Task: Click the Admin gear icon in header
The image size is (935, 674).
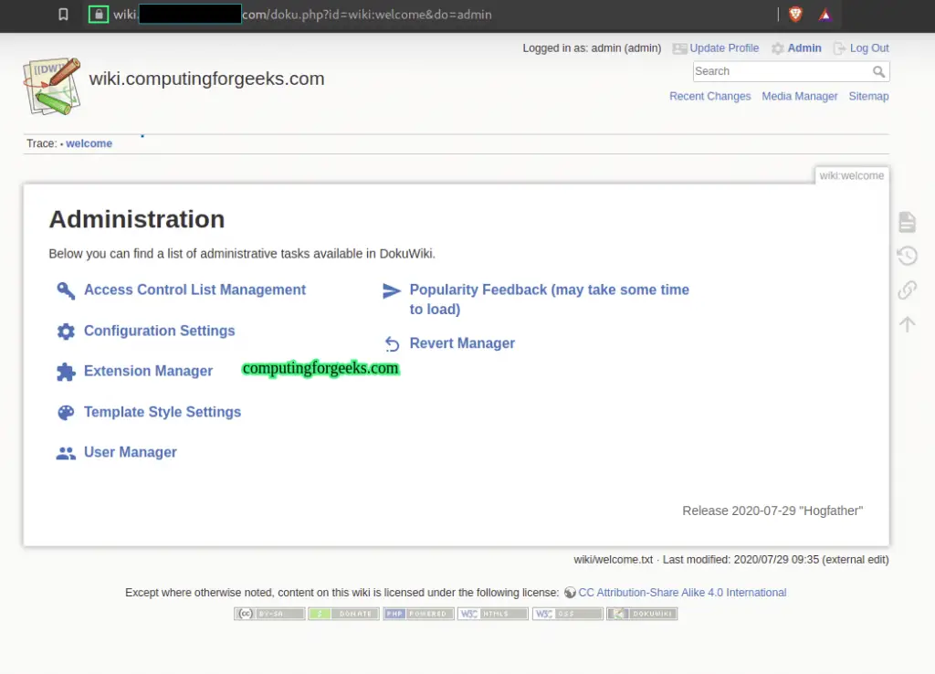Action: 778,49
